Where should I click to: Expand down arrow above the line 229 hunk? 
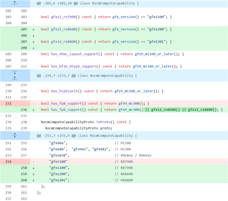[x=15, y=73]
